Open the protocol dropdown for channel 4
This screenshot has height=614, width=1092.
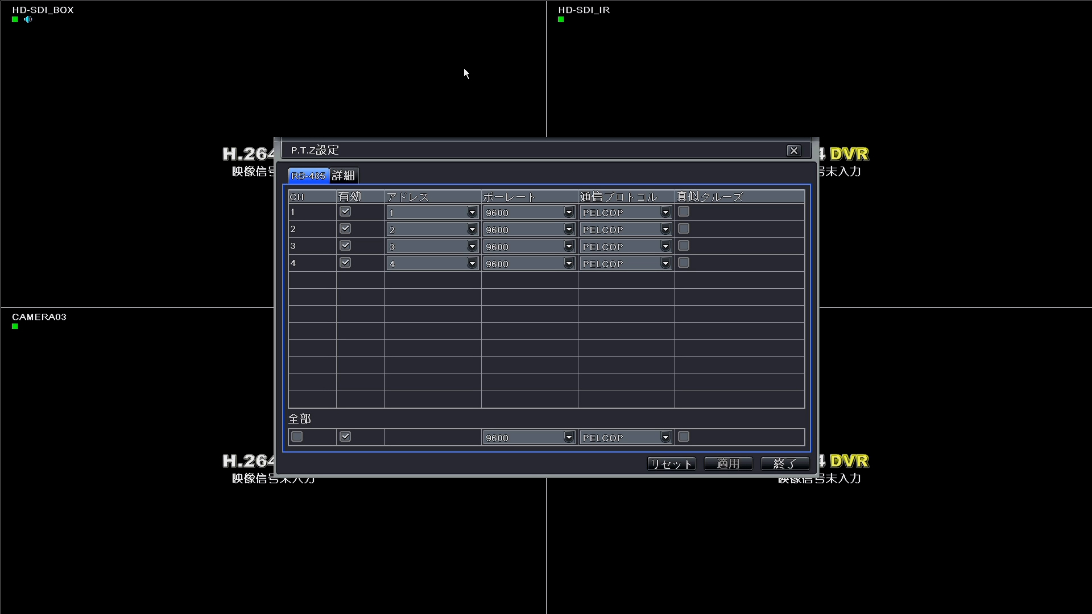(665, 263)
